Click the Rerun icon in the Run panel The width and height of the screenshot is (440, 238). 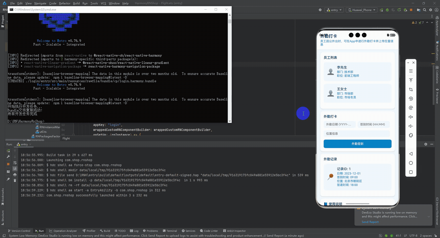coord(8,151)
